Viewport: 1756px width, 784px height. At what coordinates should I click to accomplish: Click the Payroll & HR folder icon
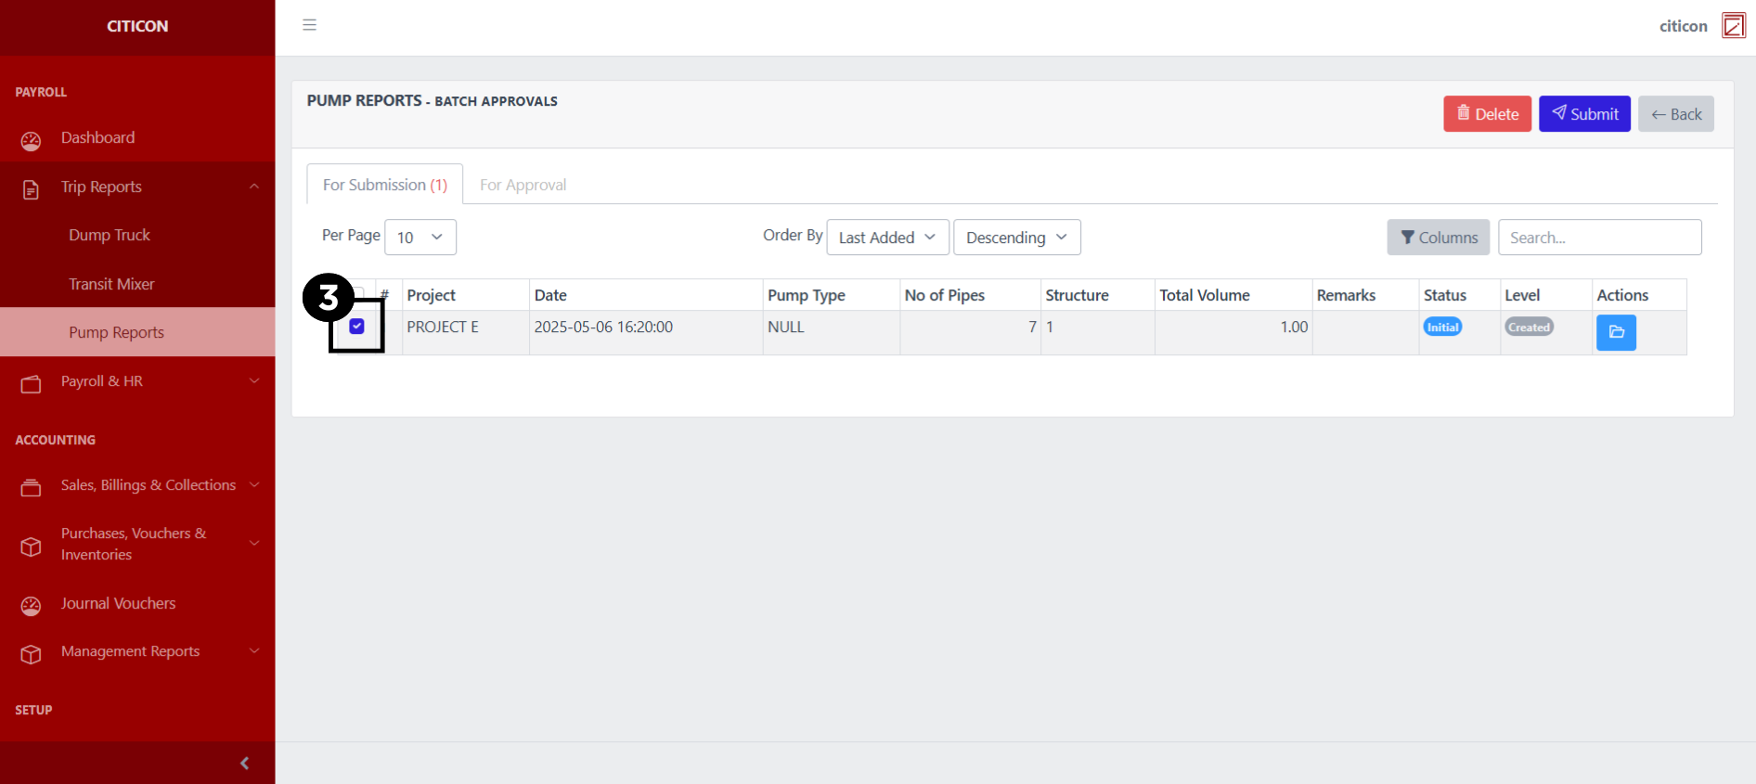coord(31,383)
